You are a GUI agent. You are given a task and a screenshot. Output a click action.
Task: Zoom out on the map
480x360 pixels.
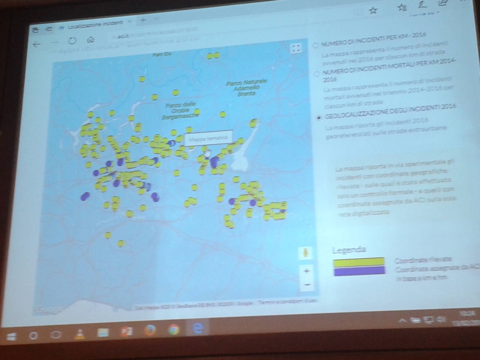click(307, 284)
